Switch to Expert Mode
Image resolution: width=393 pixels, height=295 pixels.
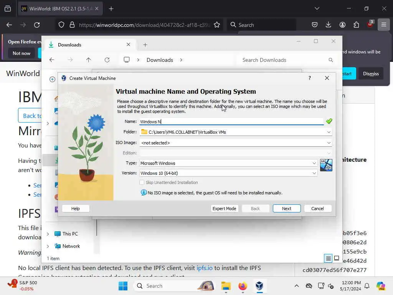click(x=224, y=209)
